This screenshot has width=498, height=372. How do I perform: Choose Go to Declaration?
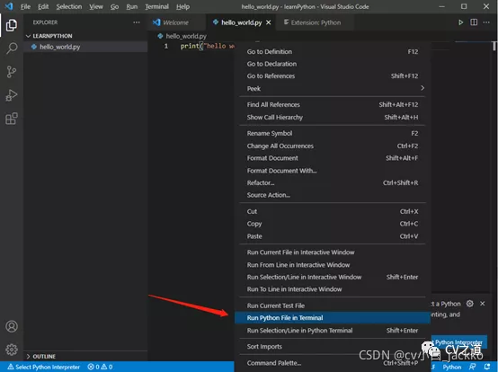(x=333, y=64)
